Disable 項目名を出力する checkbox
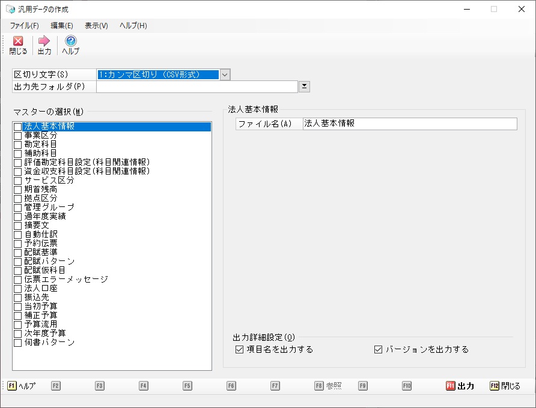 pyautogui.click(x=240, y=349)
